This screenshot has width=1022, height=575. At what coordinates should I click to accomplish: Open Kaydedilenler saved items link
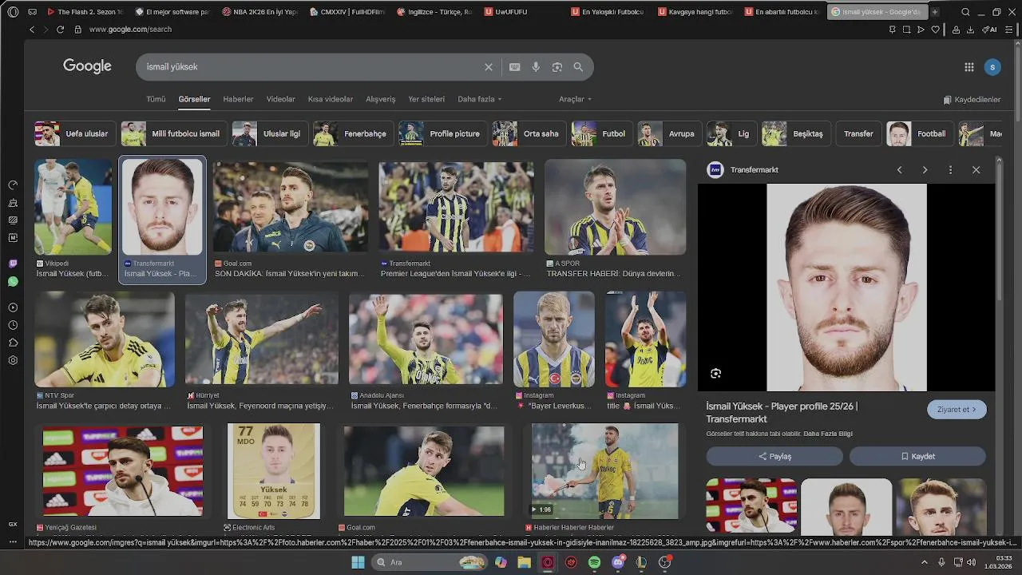pyautogui.click(x=972, y=100)
